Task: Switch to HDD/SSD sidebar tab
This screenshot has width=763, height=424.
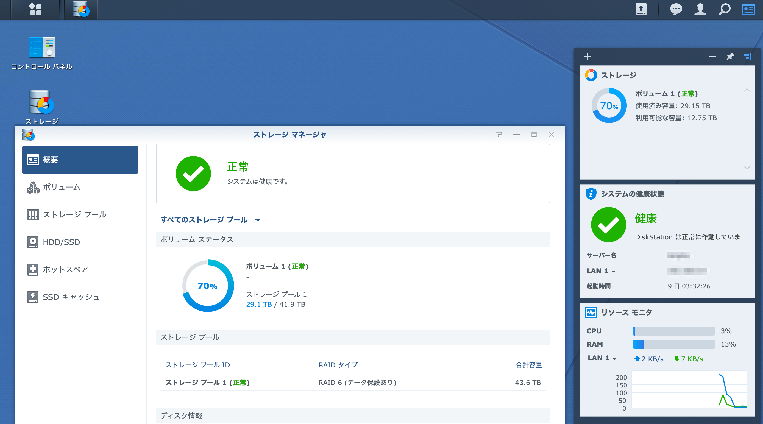Action: point(61,242)
